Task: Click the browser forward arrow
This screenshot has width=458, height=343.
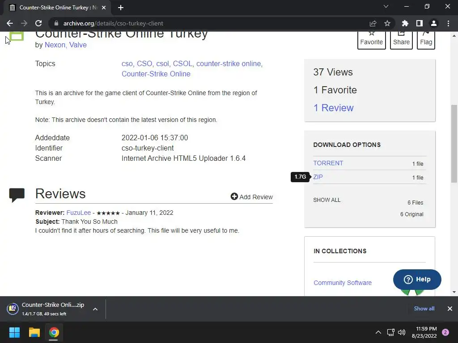Action: click(x=24, y=23)
